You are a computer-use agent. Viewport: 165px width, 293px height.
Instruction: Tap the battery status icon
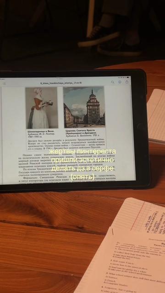click(128, 77)
